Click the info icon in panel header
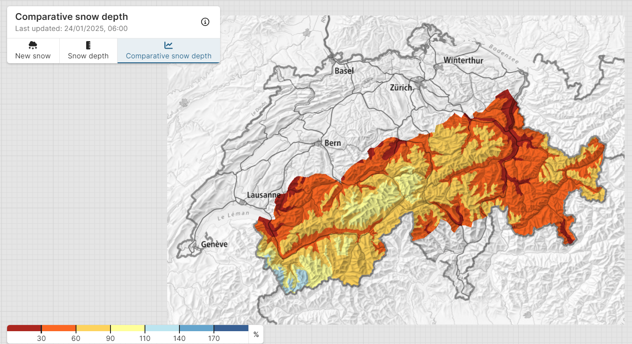This screenshot has width=632, height=344. [x=205, y=22]
